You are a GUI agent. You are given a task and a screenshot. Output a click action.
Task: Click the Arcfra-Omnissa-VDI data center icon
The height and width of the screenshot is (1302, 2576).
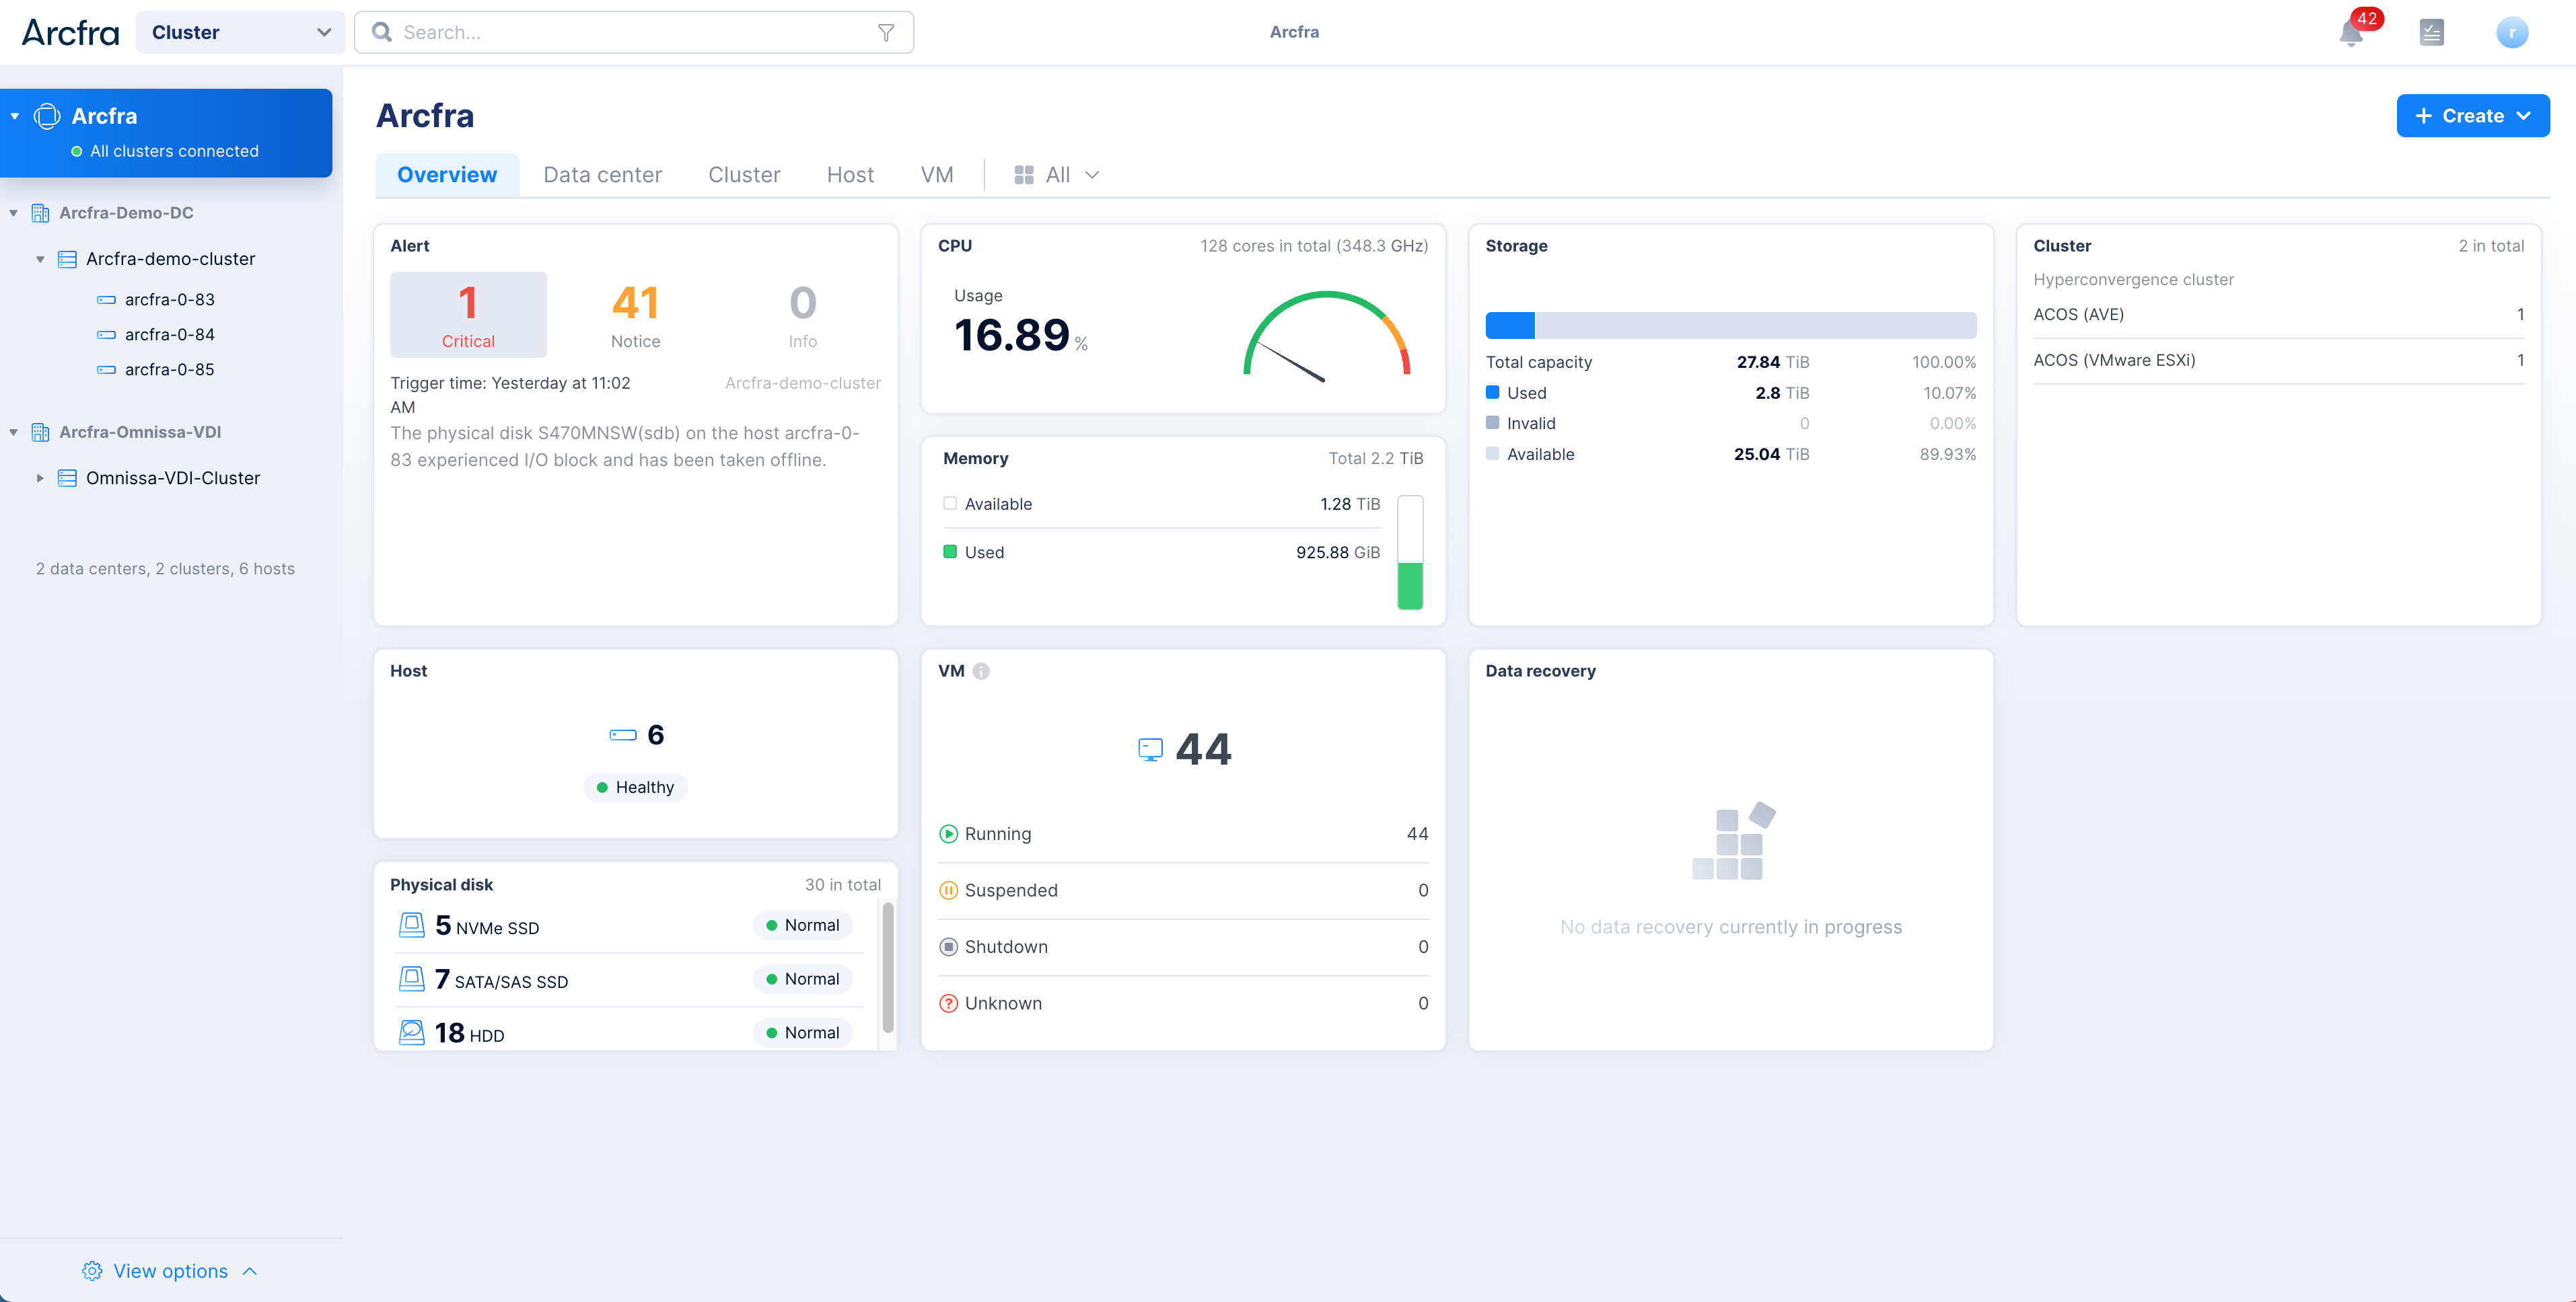(40, 432)
